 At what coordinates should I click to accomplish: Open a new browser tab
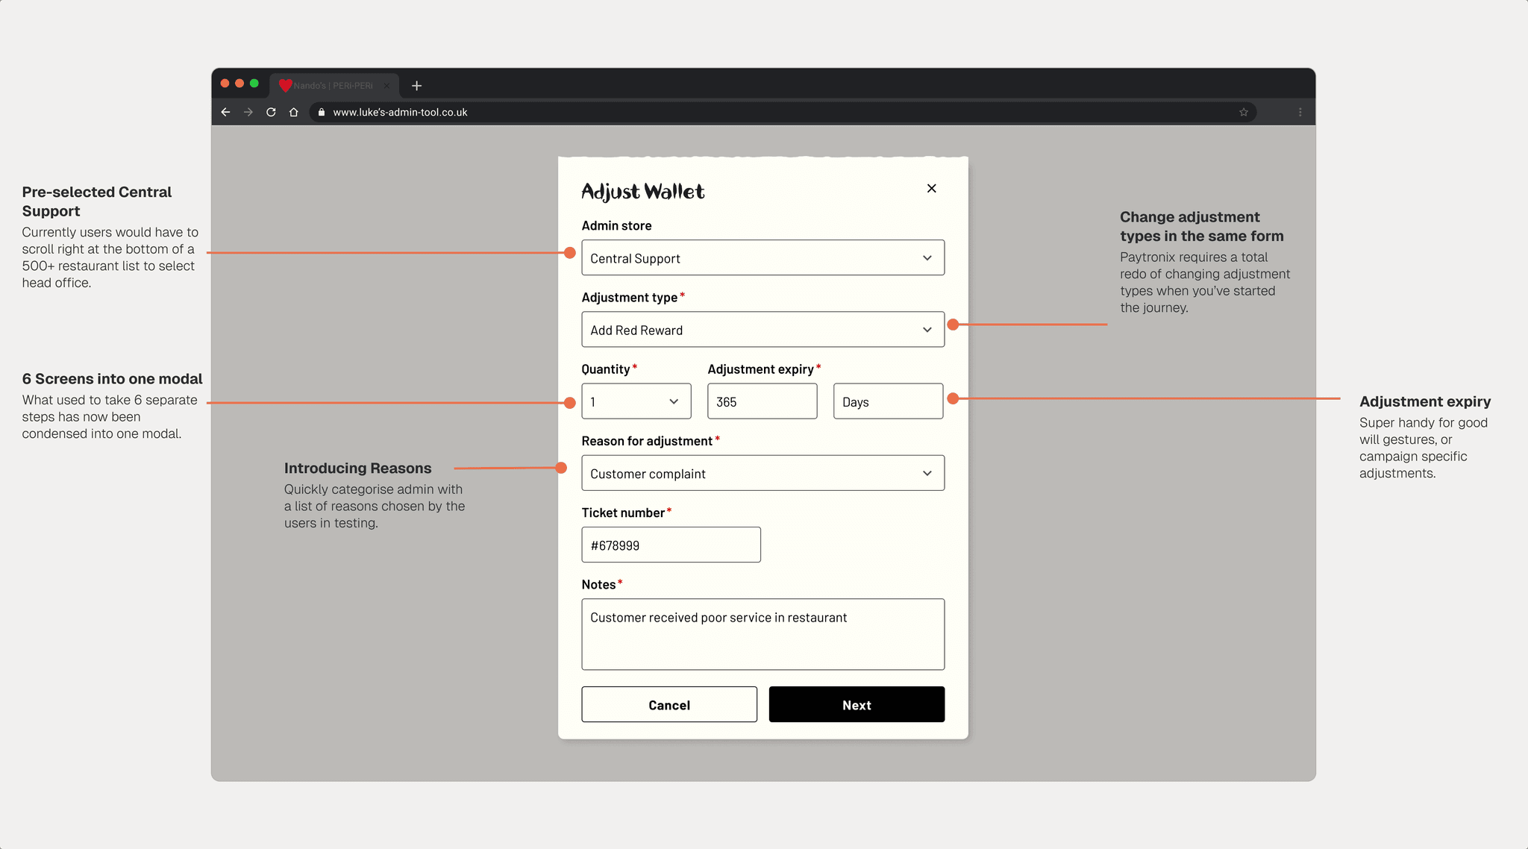416,86
